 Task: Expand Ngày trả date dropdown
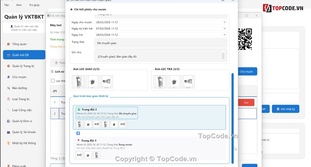click(x=225, y=35)
